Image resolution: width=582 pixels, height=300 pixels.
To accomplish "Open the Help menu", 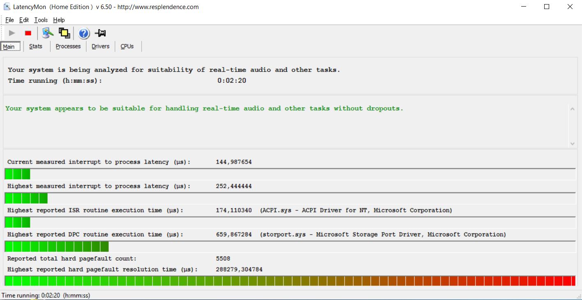I will [x=59, y=20].
